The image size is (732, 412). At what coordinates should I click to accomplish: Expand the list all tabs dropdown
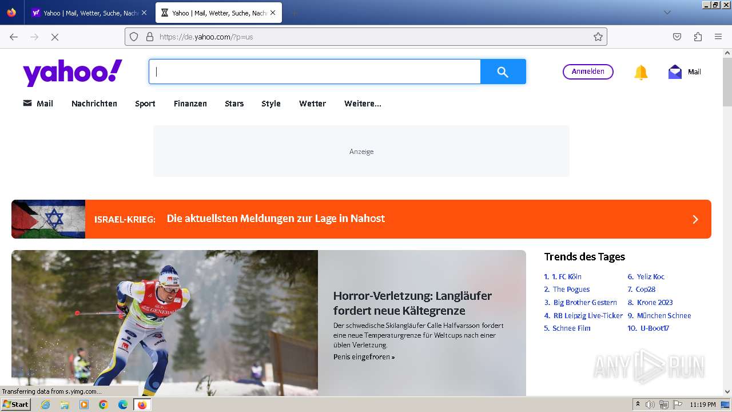(667, 13)
